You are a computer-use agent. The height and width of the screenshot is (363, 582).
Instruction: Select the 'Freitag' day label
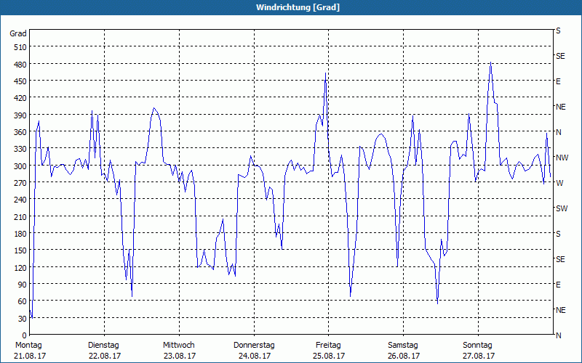point(328,346)
